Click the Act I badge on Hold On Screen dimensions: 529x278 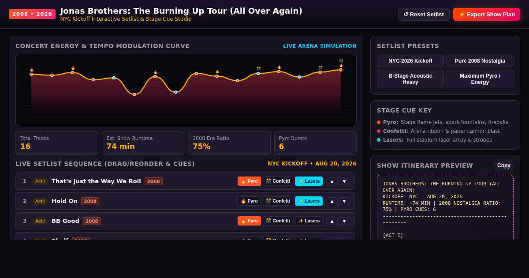point(40,201)
